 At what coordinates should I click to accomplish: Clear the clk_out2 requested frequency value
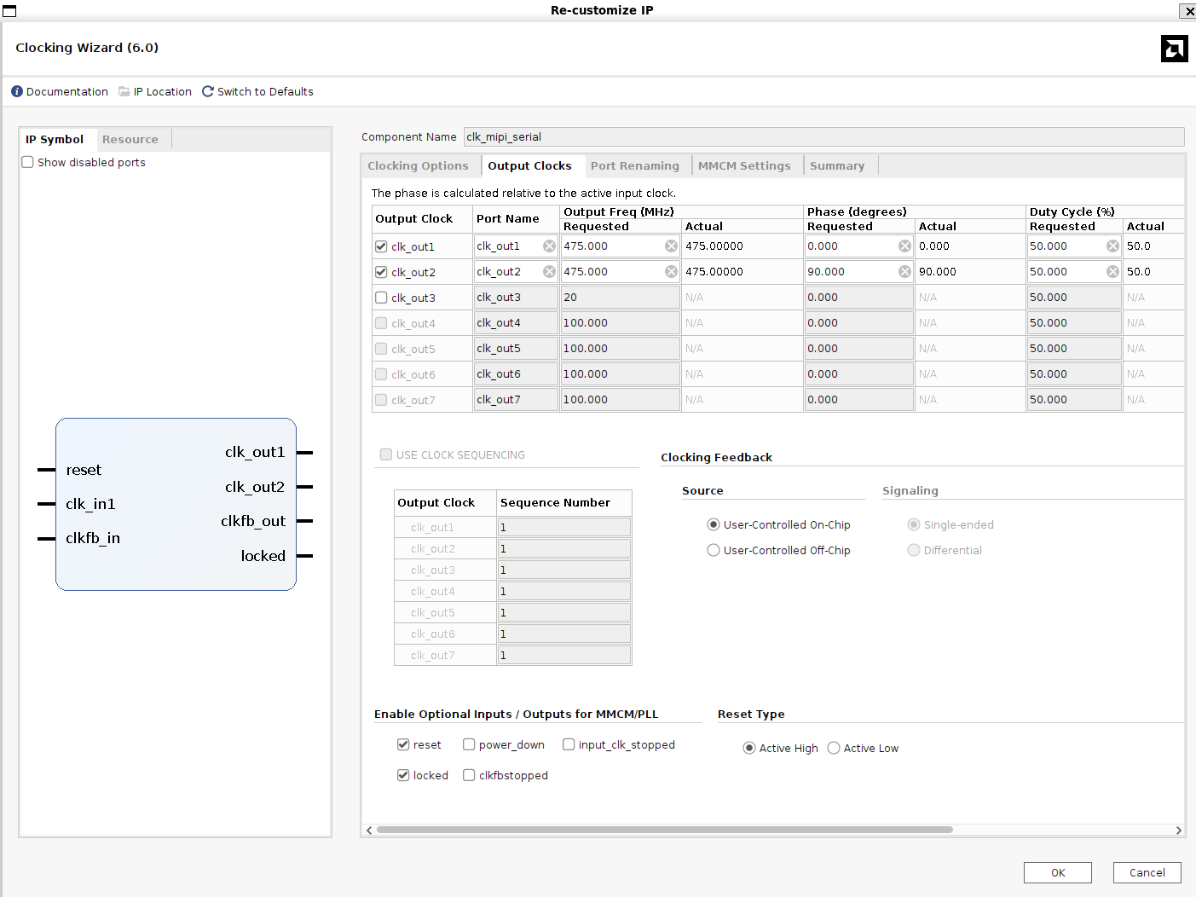pos(671,272)
